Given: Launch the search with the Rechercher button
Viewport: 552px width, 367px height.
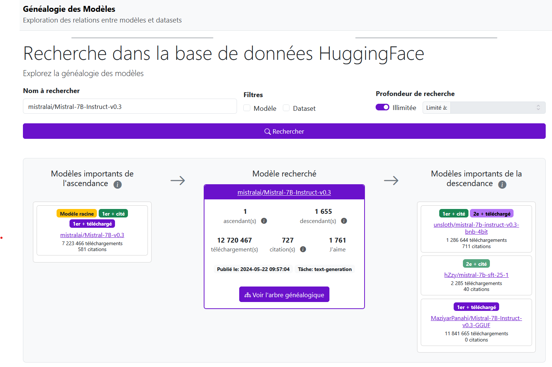Looking at the screenshot, I should [x=284, y=131].
